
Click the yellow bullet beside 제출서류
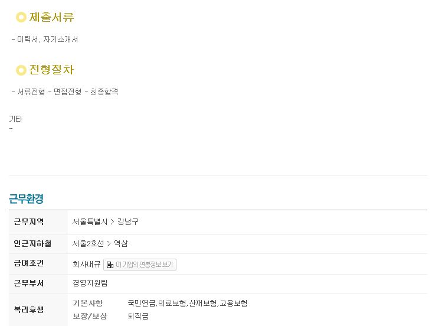tap(21, 17)
